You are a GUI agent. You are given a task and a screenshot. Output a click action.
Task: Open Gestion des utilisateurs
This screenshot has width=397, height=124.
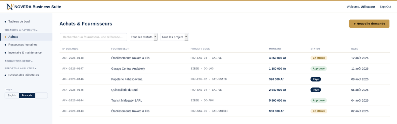(x=23, y=75)
